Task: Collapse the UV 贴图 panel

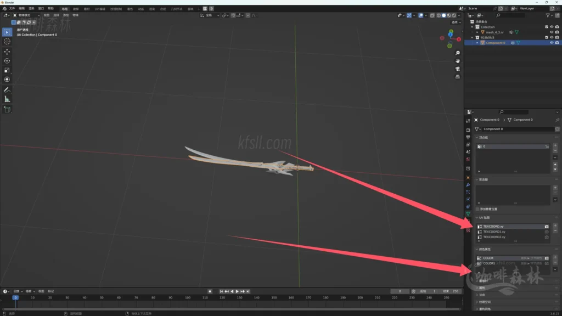Action: point(477,218)
